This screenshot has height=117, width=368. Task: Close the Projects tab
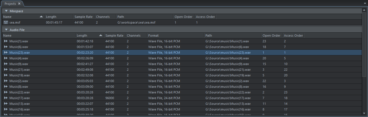pos(19,4)
